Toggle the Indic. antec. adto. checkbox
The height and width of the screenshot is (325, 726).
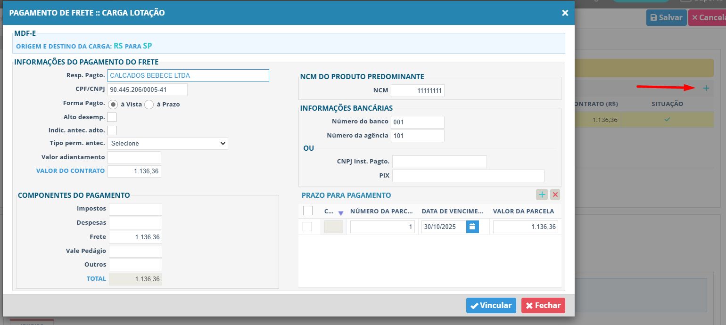tap(112, 130)
